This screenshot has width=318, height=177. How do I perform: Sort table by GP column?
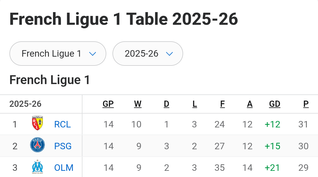pos(108,104)
